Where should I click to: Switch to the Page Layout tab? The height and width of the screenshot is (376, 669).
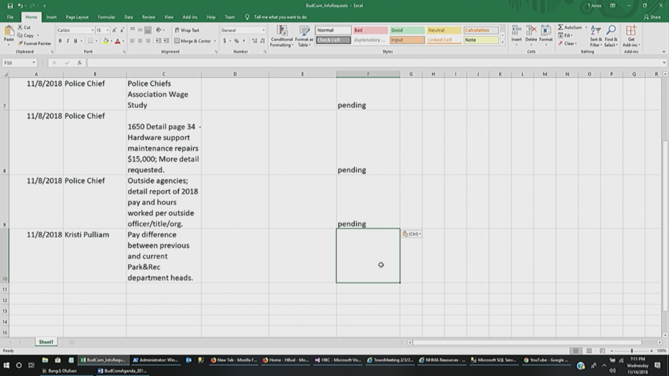click(x=77, y=17)
